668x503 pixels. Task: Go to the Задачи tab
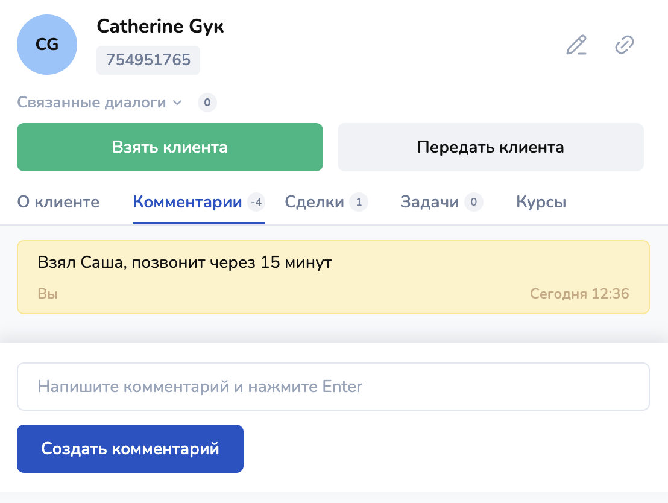pos(429,202)
